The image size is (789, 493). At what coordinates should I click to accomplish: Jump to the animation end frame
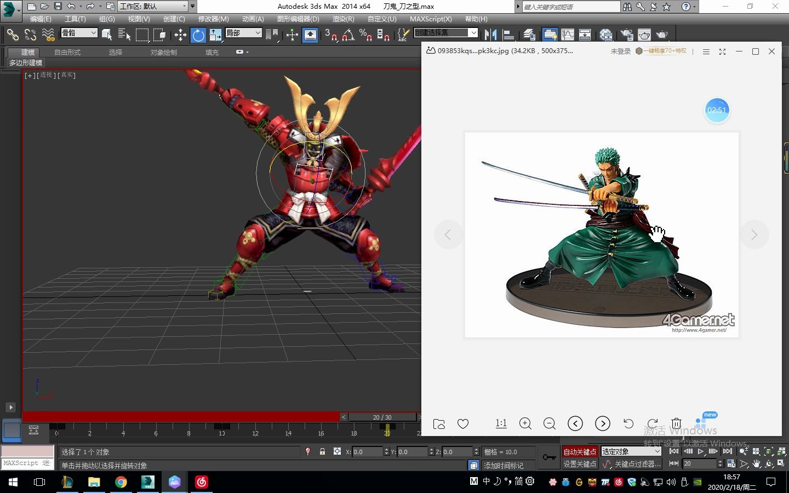tap(728, 451)
